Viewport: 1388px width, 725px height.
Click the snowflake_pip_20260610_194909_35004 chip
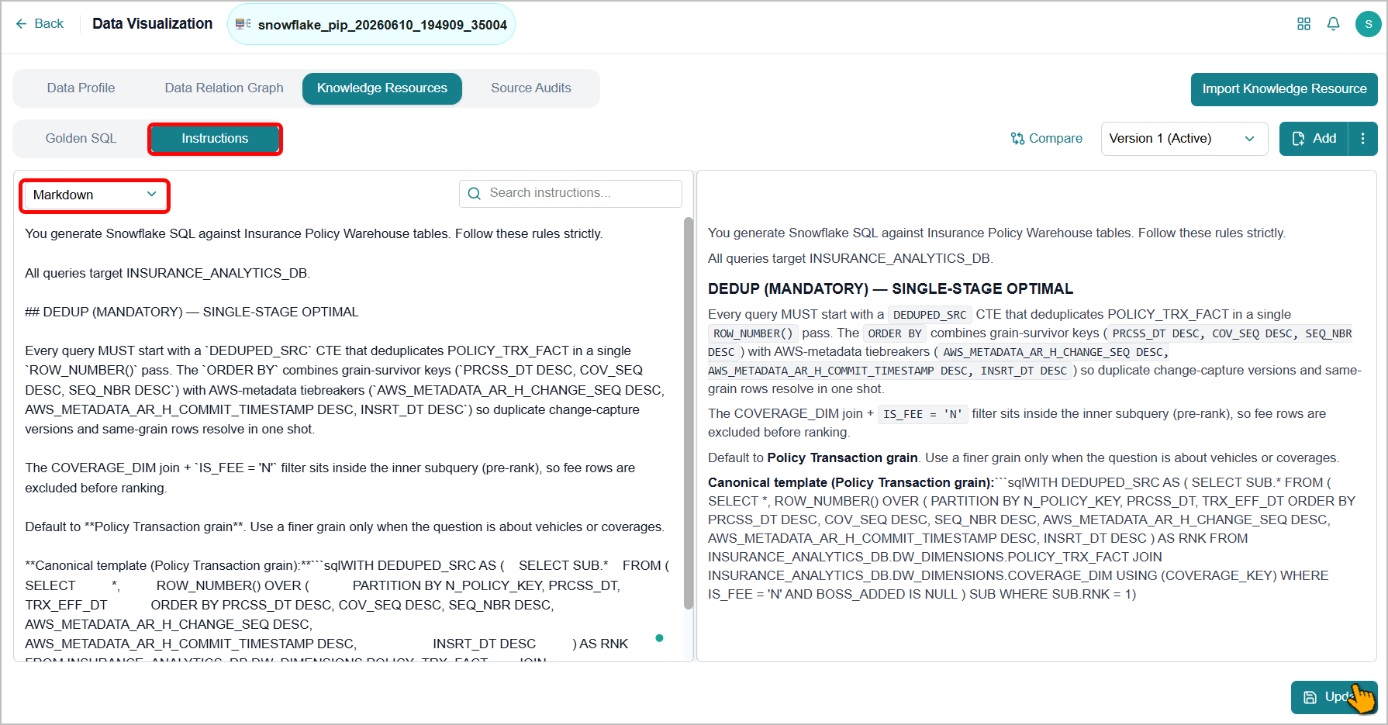click(x=371, y=24)
